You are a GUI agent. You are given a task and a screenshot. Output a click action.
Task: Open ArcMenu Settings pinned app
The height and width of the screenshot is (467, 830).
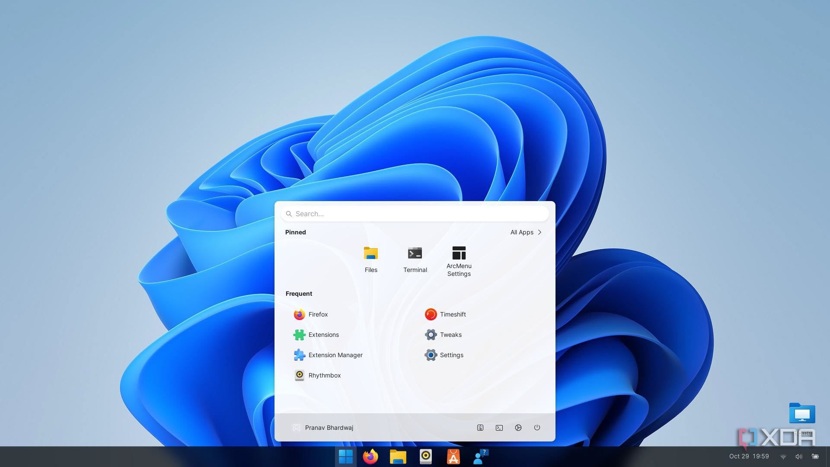(459, 261)
